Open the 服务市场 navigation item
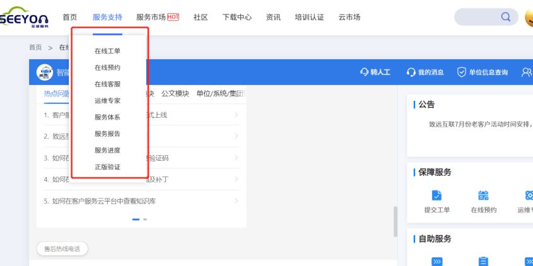Screen dimensions: 533x266 tap(157, 17)
